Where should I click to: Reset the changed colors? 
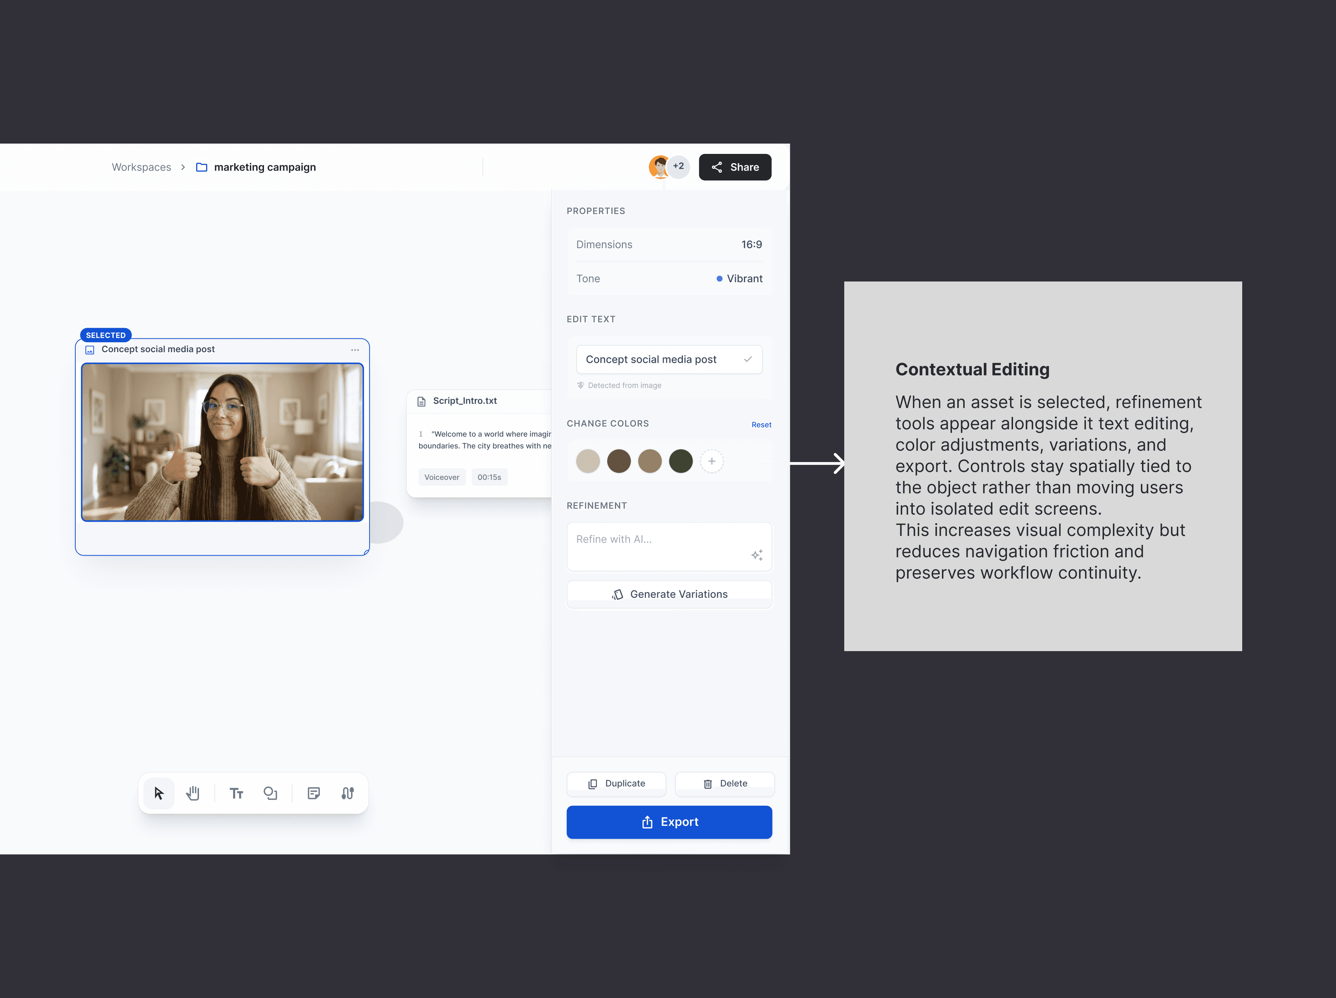pos(761,425)
